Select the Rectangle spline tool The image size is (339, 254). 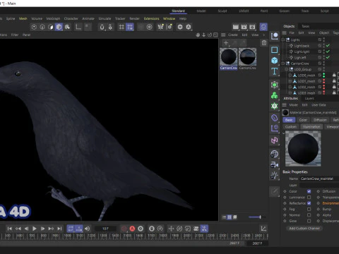[275, 50]
